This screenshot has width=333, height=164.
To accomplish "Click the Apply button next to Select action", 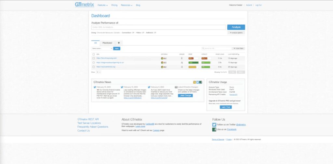I will 117,49.
